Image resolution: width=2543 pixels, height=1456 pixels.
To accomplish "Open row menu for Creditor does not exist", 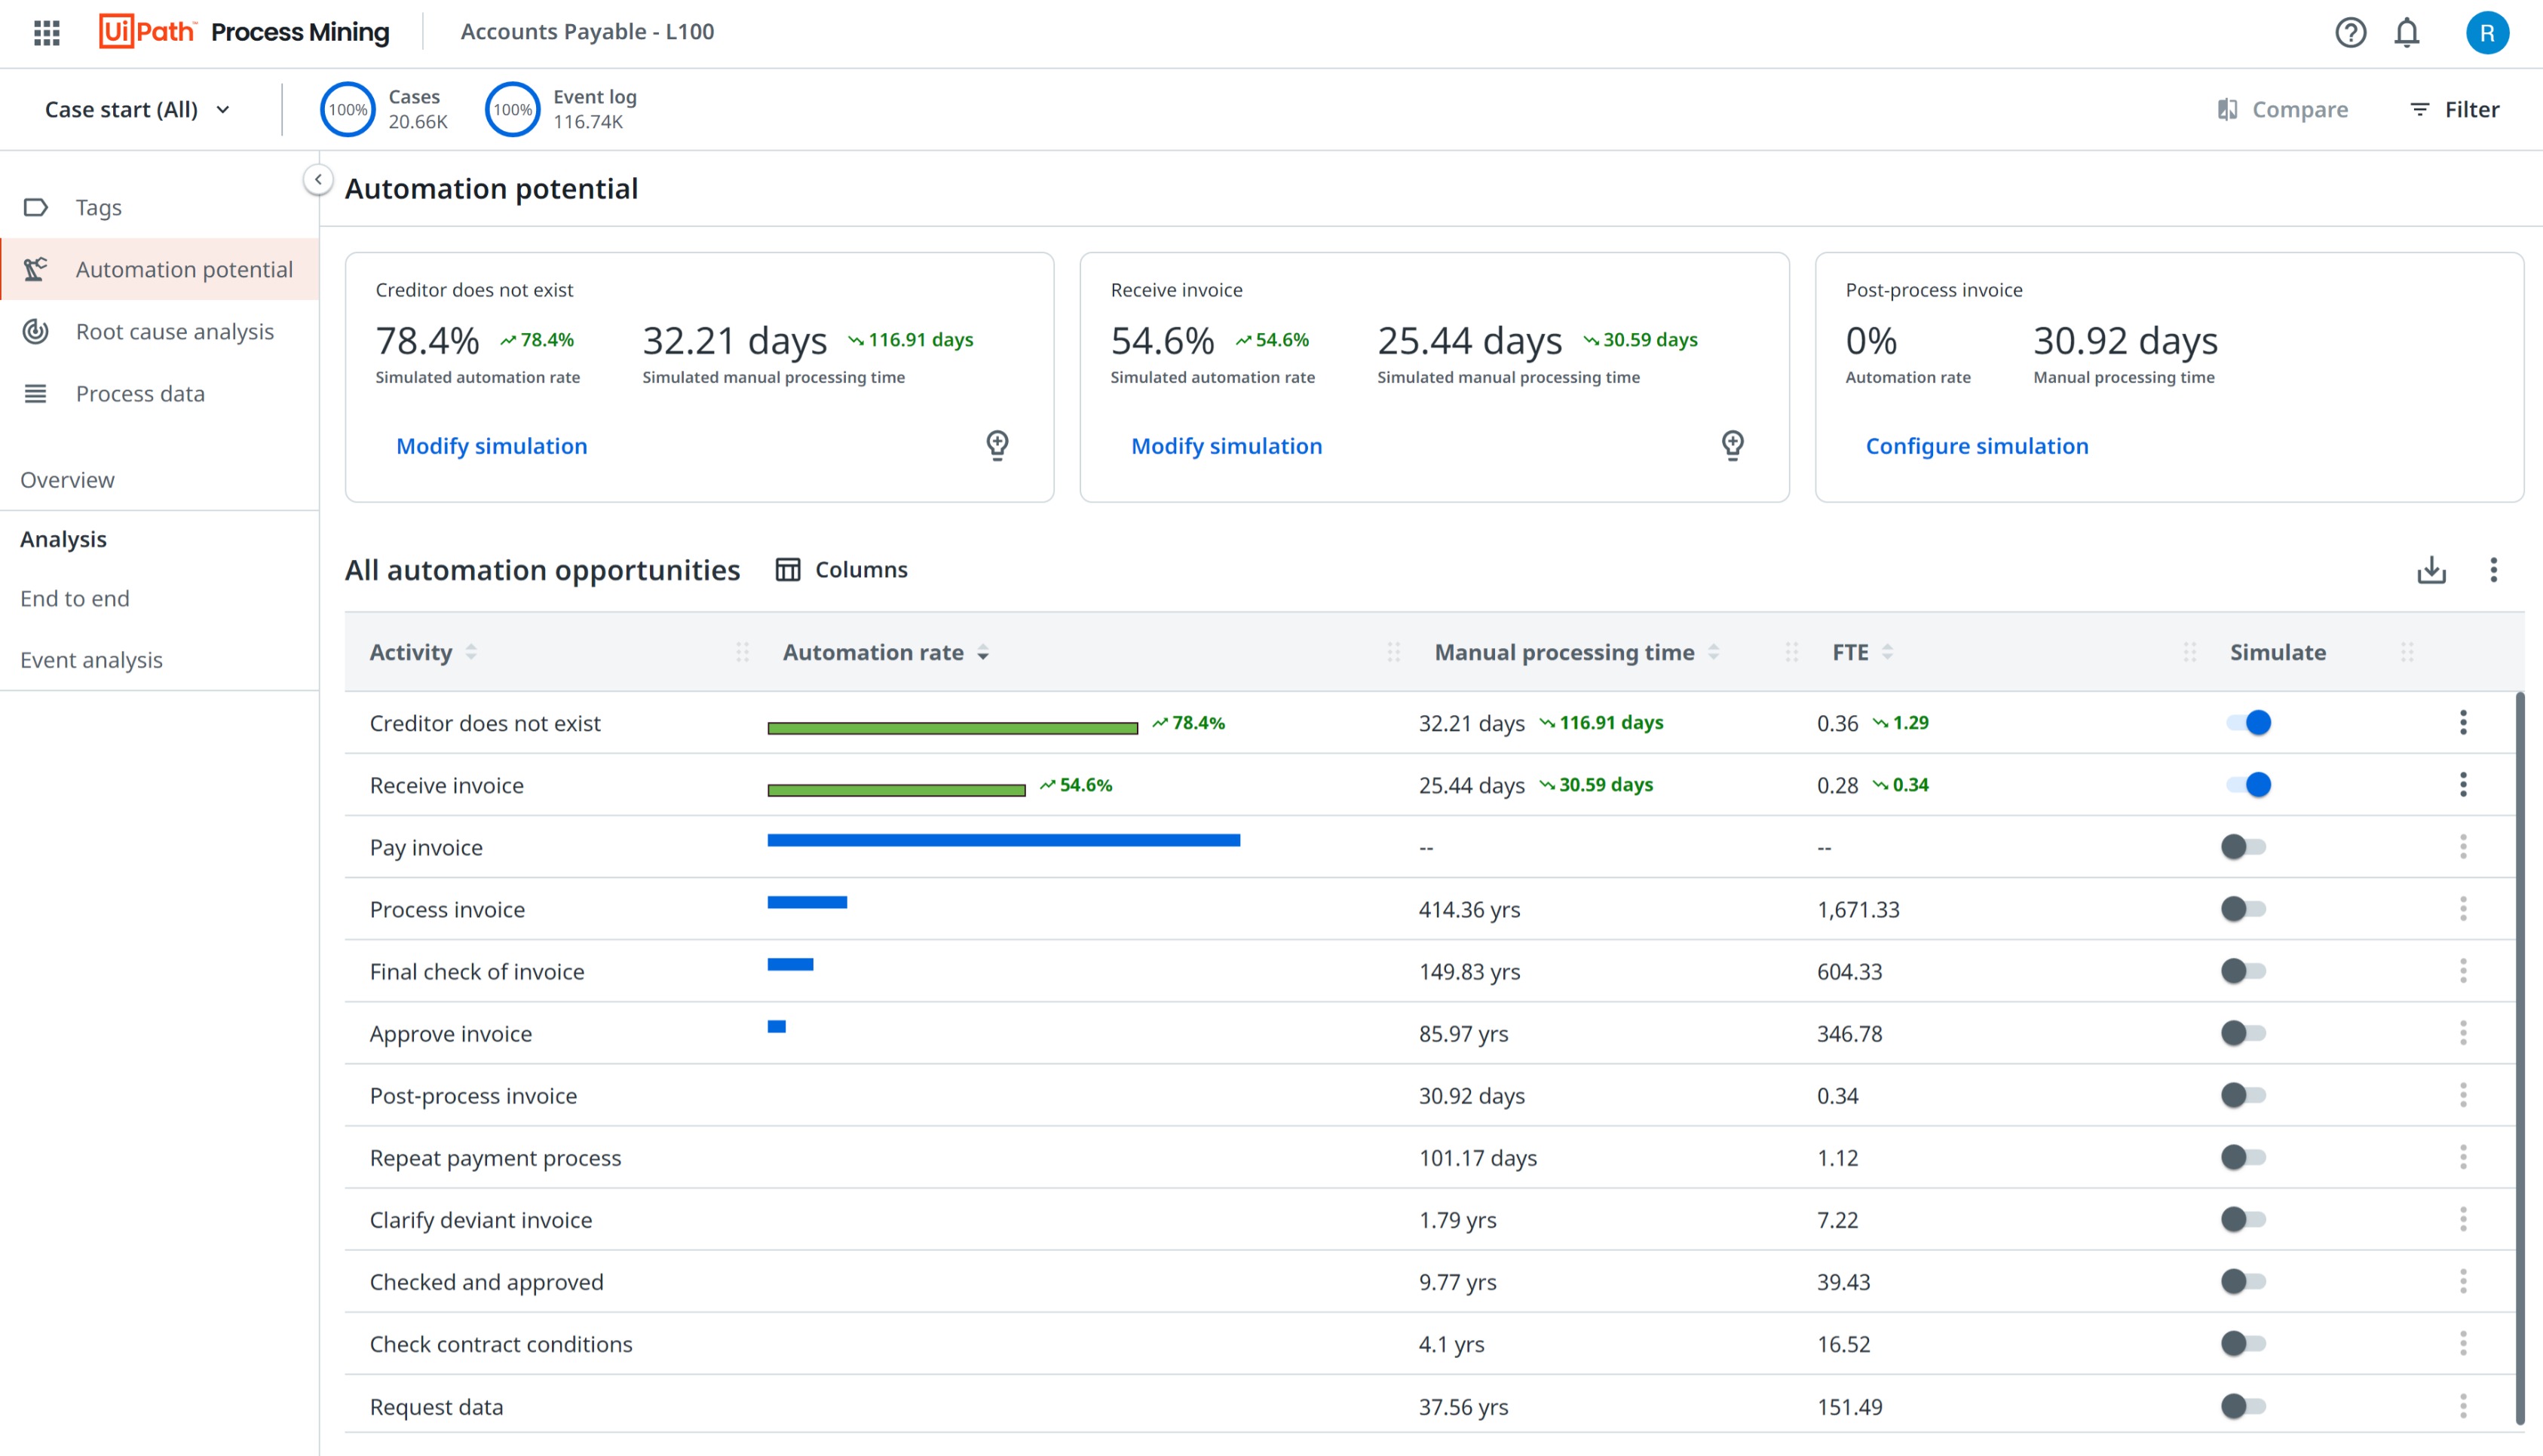I will click(x=2463, y=722).
